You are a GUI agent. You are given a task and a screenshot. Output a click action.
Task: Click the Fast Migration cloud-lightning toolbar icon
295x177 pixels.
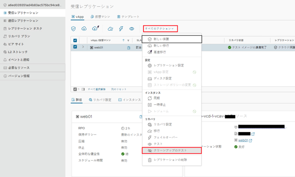96,28
